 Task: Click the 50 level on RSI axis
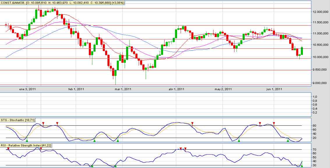[x=314, y=157]
